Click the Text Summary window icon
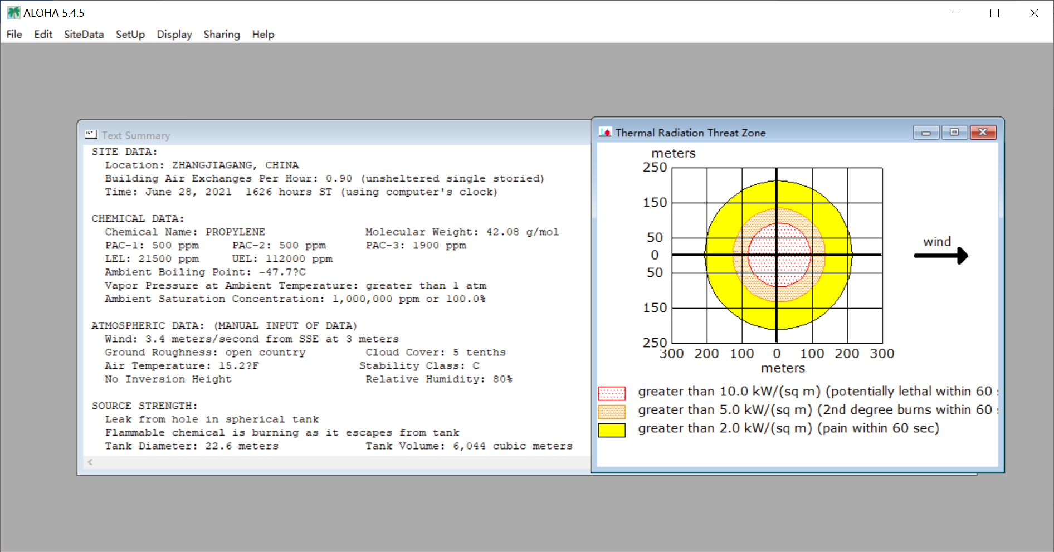The image size is (1054, 552). (91, 135)
